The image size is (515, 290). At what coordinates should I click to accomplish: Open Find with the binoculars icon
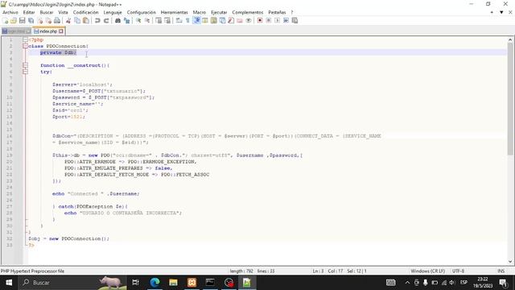(117, 21)
